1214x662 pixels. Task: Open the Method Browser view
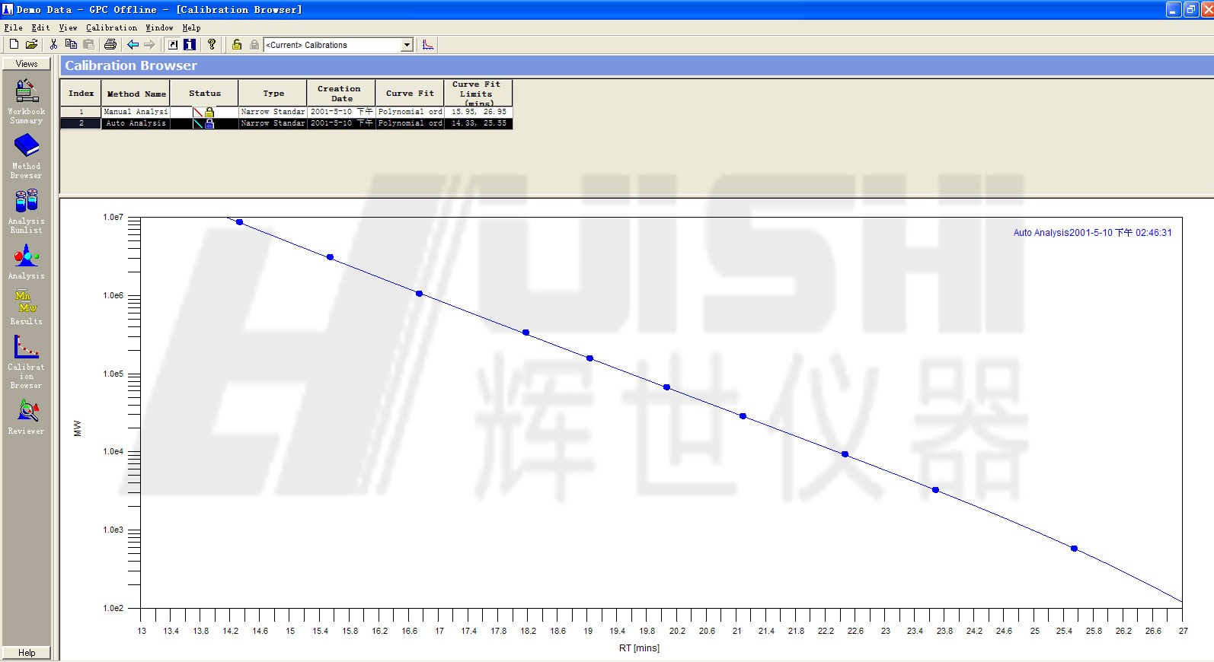point(27,156)
